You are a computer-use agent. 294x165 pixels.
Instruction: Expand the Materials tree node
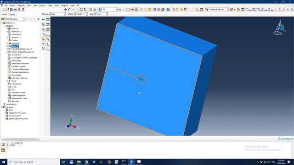7,32
